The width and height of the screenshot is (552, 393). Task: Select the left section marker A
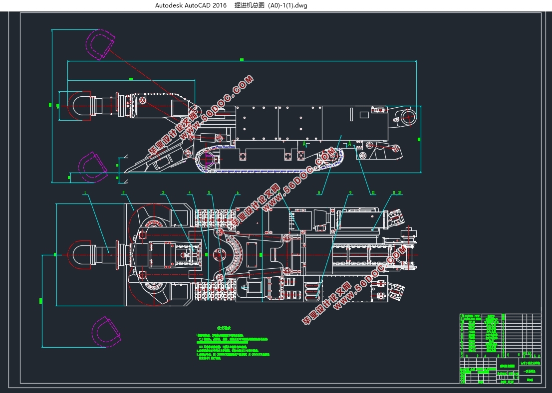(x=304, y=144)
